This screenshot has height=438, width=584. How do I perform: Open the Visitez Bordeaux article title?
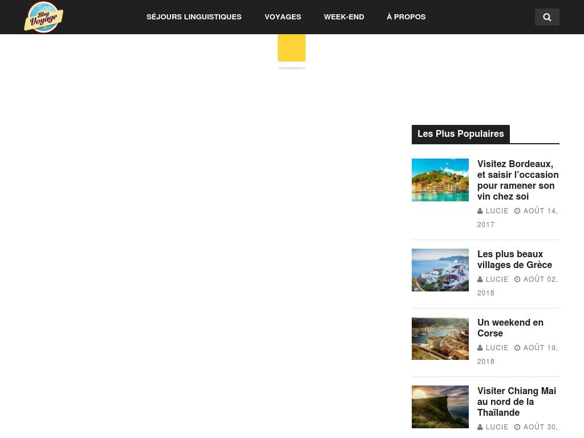pyautogui.click(x=518, y=180)
